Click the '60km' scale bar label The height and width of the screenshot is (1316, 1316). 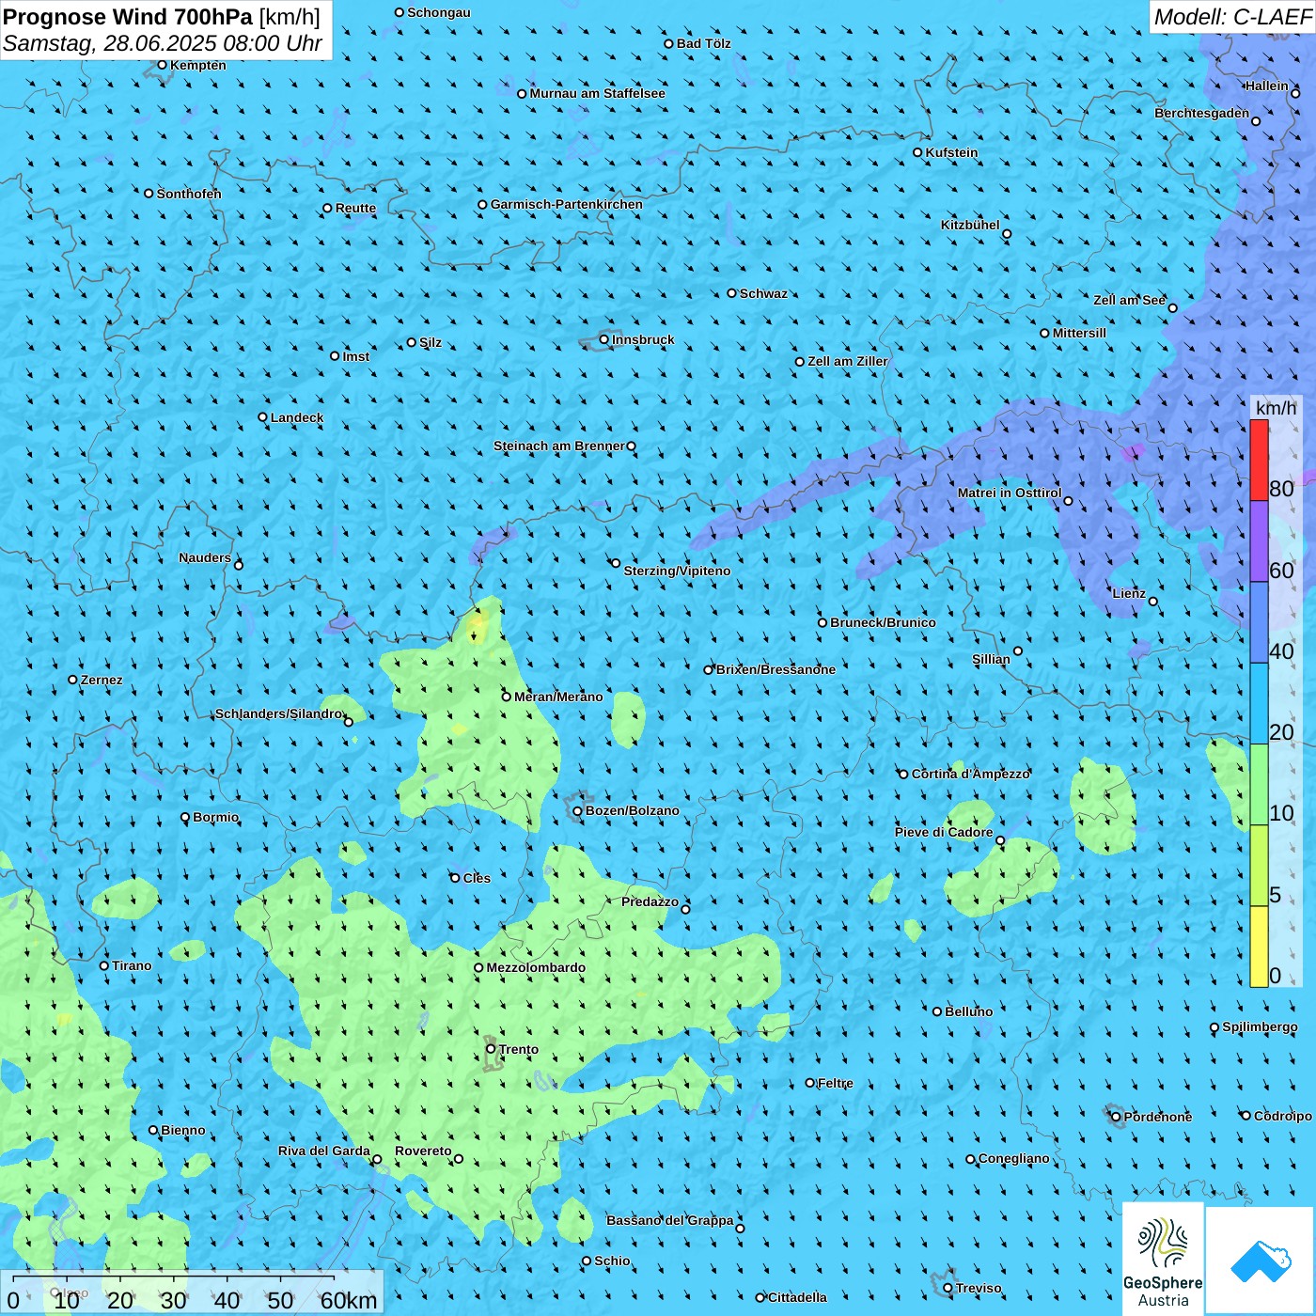pos(349,1301)
